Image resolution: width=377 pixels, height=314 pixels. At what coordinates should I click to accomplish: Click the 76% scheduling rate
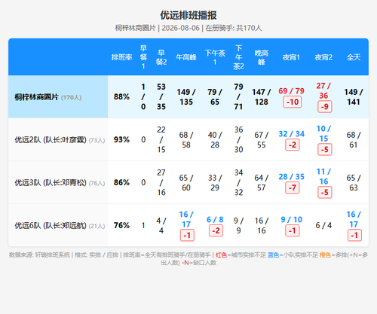coord(121,225)
